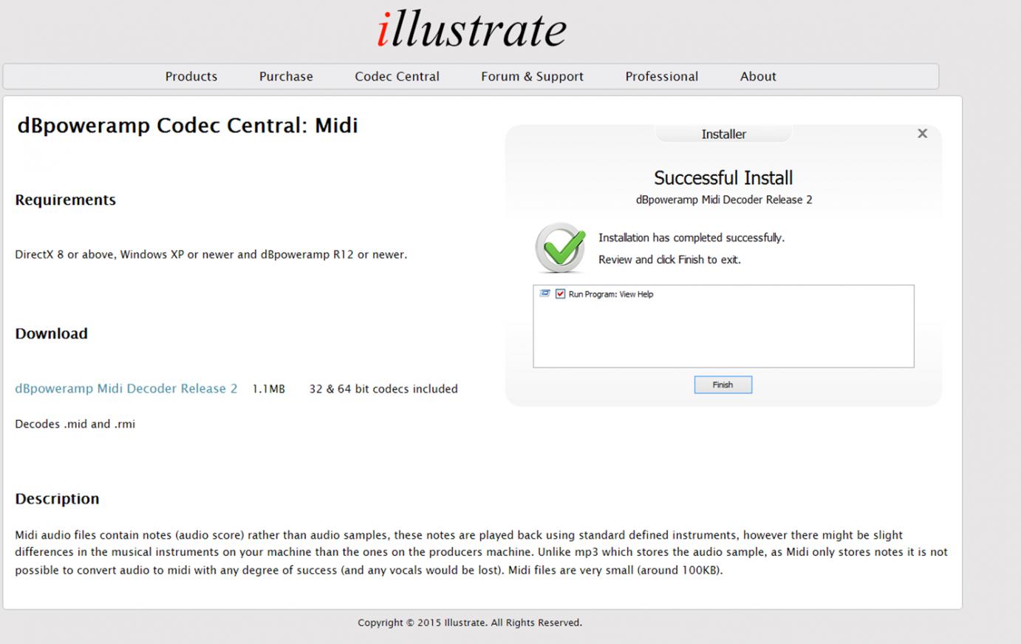Open the Products menu
Viewport: 1021px width, 644px height.
coord(191,76)
